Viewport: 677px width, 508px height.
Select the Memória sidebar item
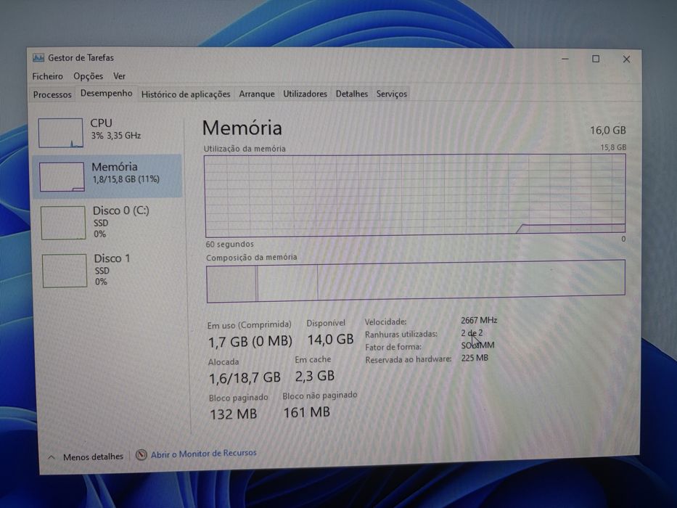tap(107, 176)
